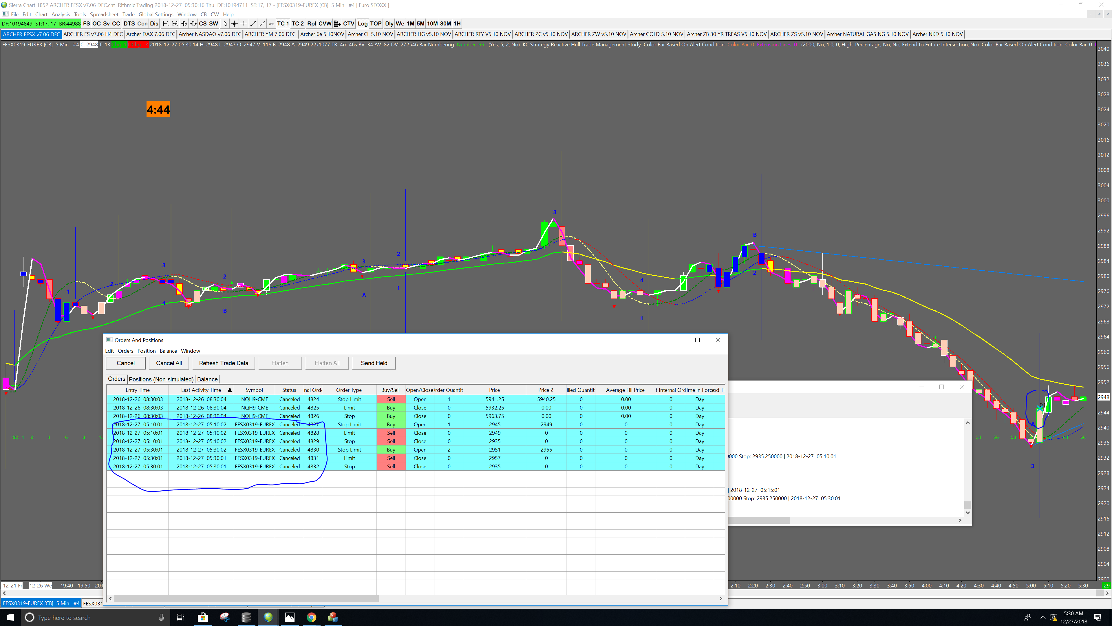
Task: Open the Orders menu in Orders window
Action: point(126,351)
